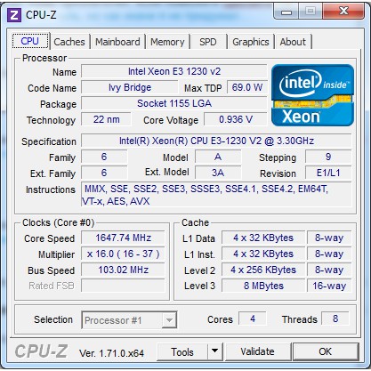
Task: Open the Memory tab
Action: (x=167, y=42)
